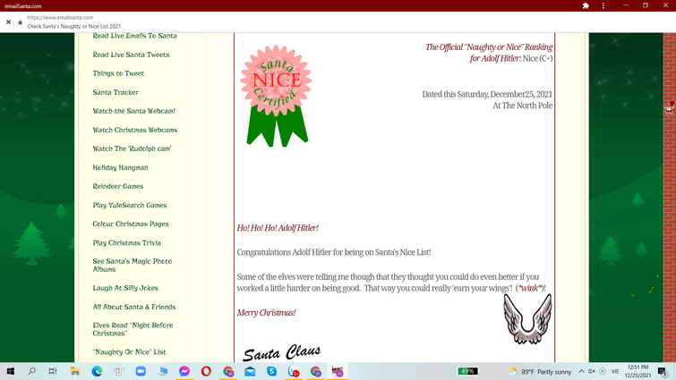Click 'Congratulations ... on Santa's Nice List!' line
The height and width of the screenshot is (380, 676).
coord(334,252)
